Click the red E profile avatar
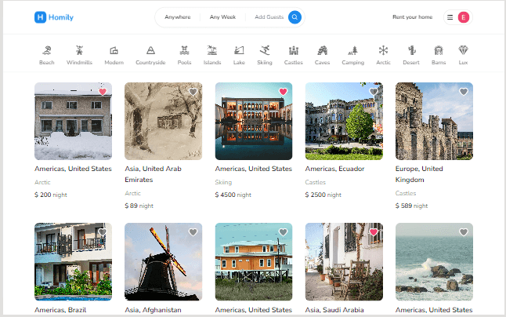 (464, 17)
